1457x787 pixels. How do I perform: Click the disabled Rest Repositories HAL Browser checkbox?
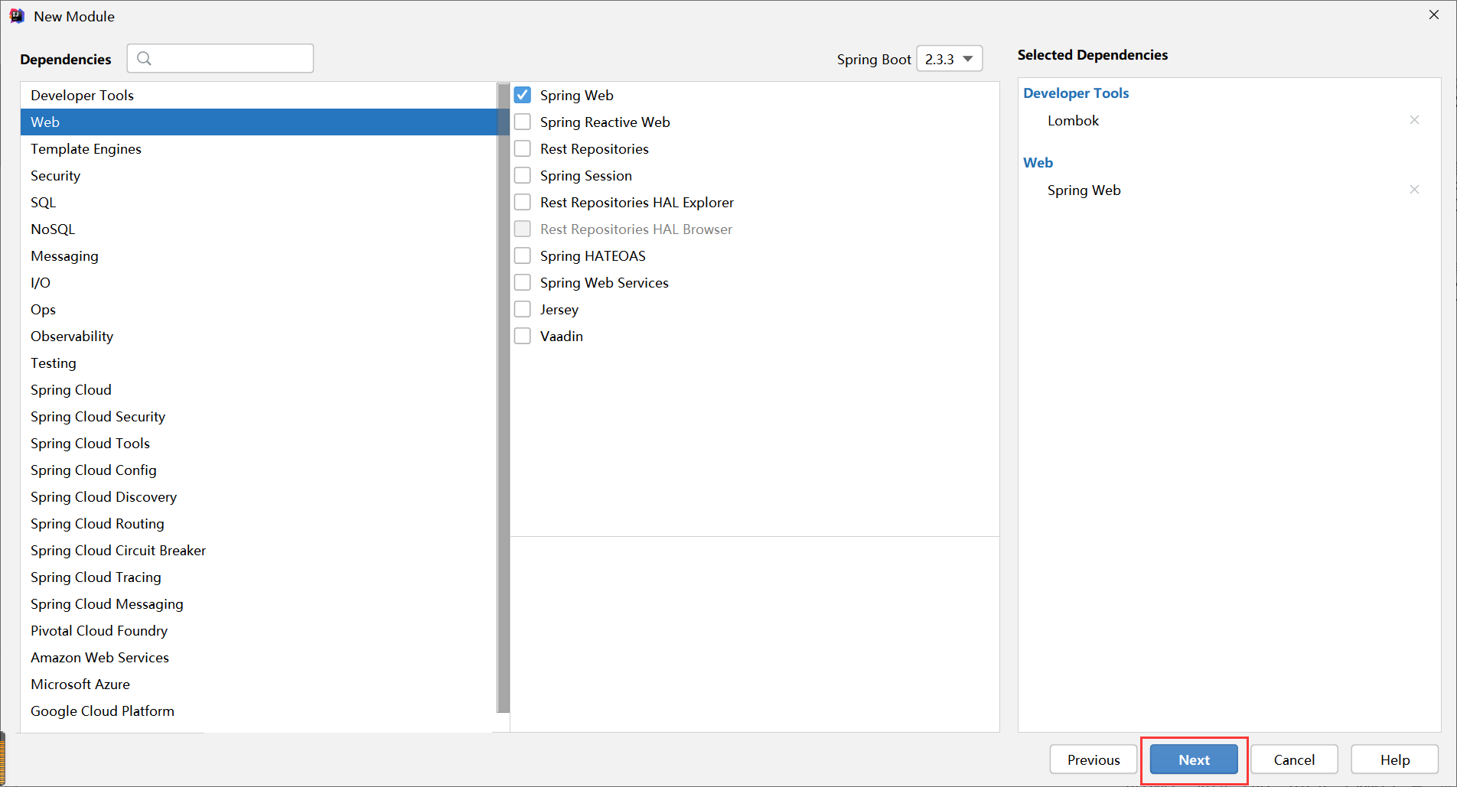(x=523, y=229)
